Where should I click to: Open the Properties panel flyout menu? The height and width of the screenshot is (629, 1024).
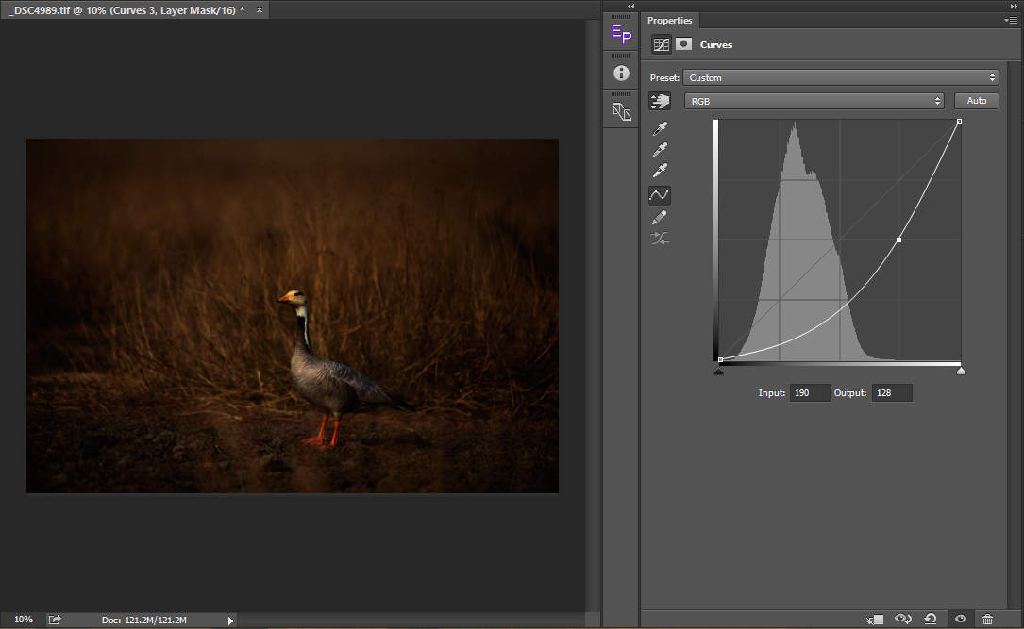(1011, 20)
